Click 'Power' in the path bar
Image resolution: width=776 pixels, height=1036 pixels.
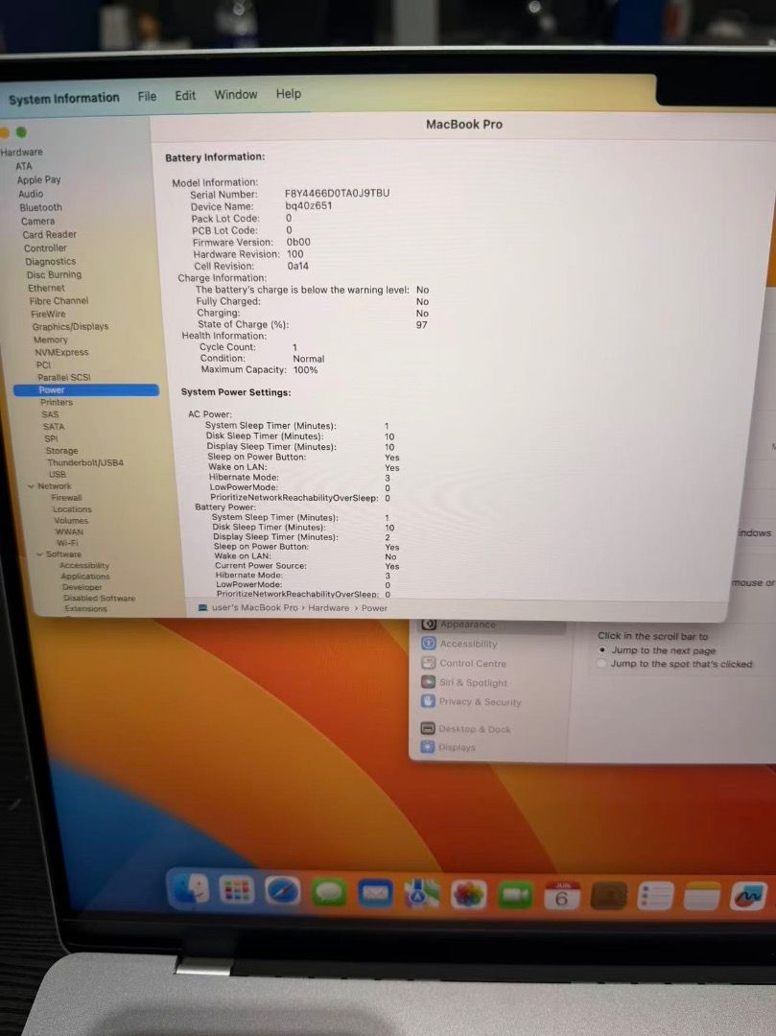pyautogui.click(x=374, y=608)
